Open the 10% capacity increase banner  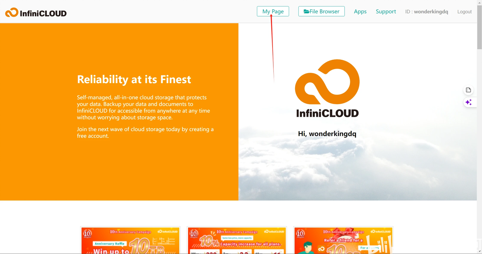[237, 241]
